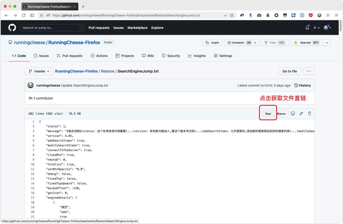Click the GitHub logo icon
This screenshot has height=224, width=343.
click(12, 28)
